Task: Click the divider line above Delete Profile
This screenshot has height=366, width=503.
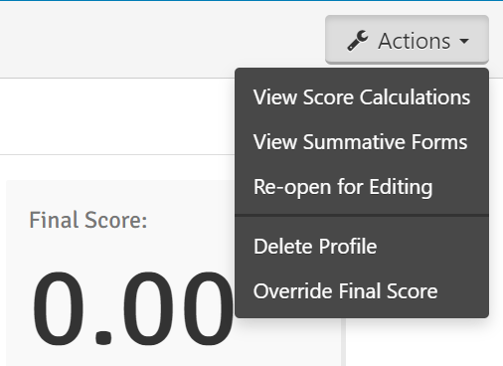Action: click(362, 216)
